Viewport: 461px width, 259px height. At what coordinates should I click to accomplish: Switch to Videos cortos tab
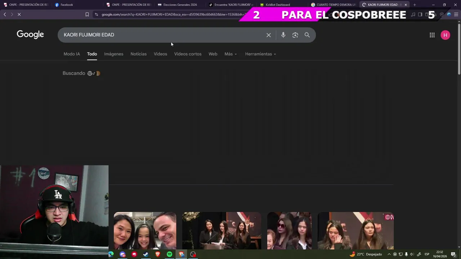point(188,54)
